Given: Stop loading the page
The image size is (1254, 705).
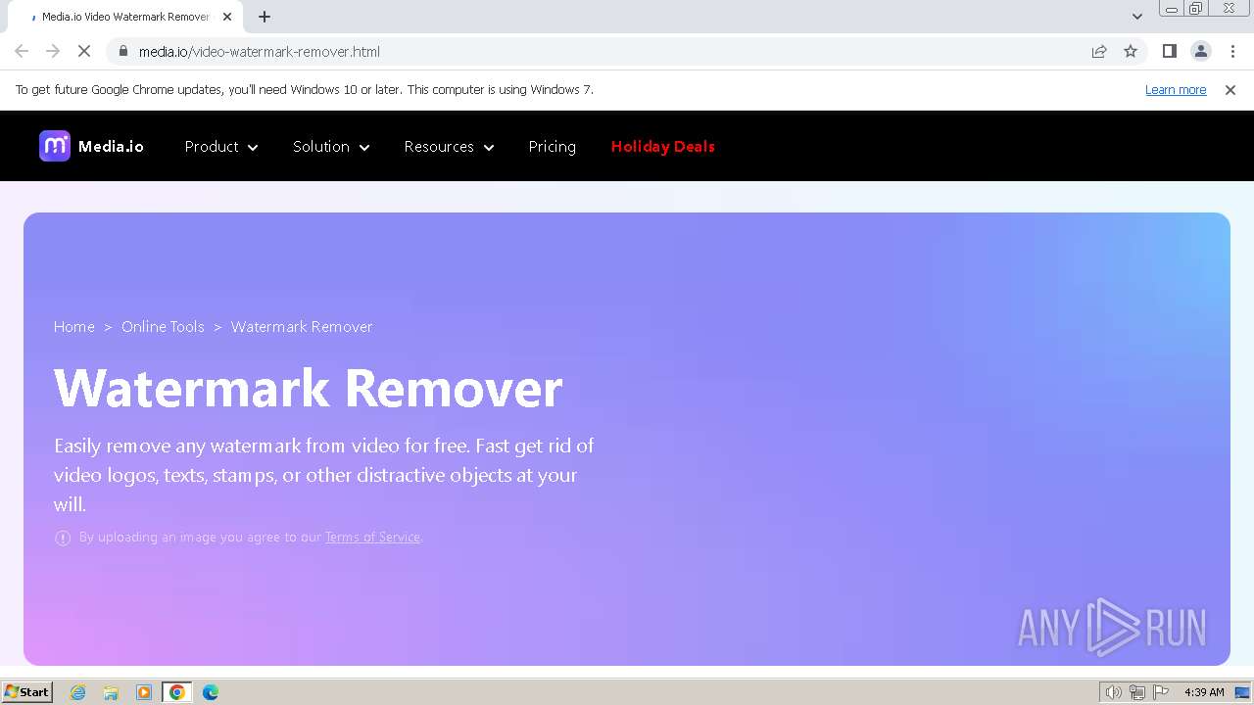Looking at the screenshot, I should tap(84, 51).
